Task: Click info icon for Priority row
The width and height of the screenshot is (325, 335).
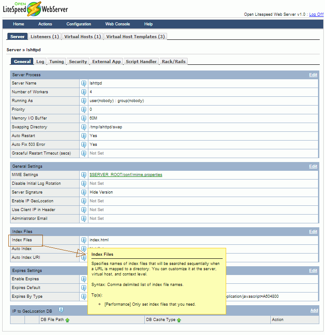Action: click(x=84, y=109)
